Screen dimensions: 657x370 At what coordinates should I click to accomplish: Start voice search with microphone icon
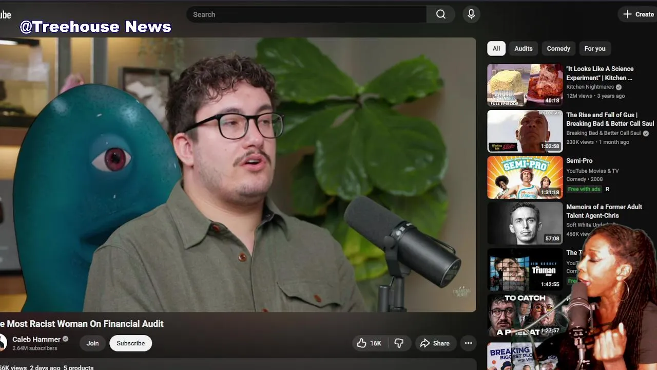(471, 14)
